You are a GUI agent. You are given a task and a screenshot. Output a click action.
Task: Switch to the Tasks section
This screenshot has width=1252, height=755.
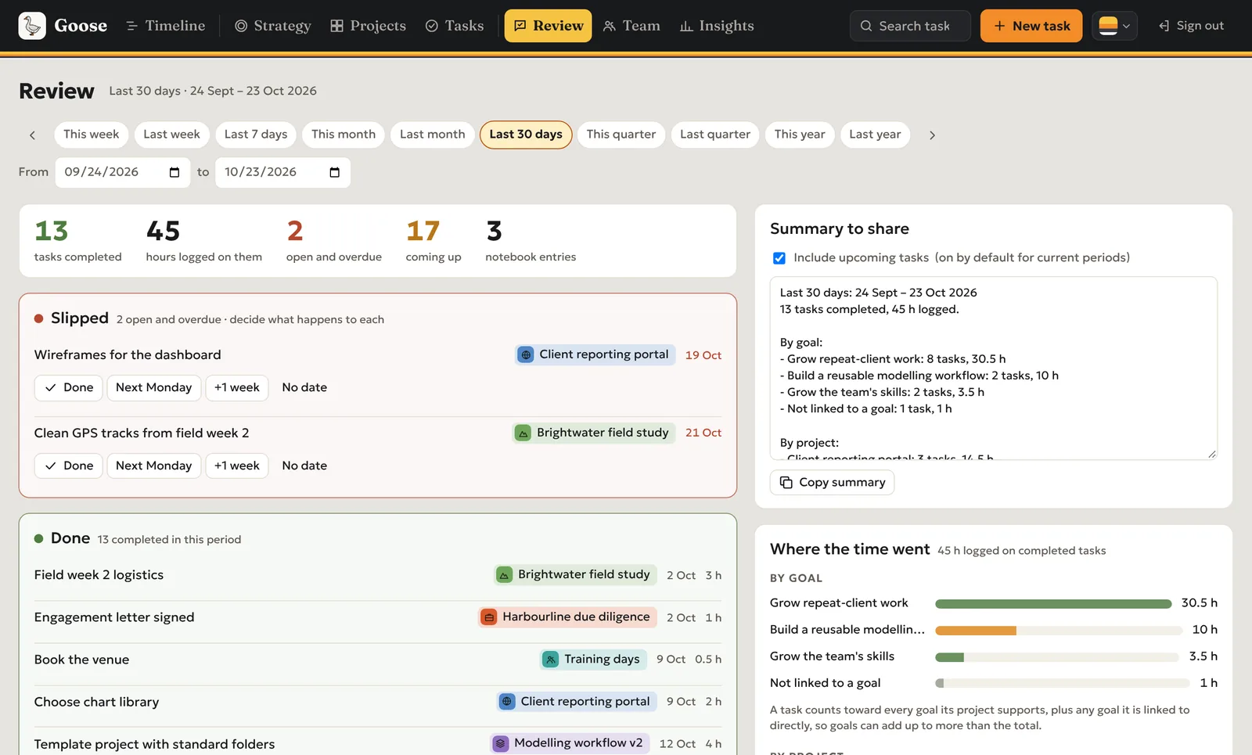[x=455, y=26]
